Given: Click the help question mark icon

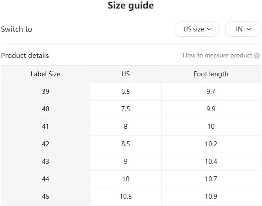Looking at the screenshot, I should (x=257, y=56).
